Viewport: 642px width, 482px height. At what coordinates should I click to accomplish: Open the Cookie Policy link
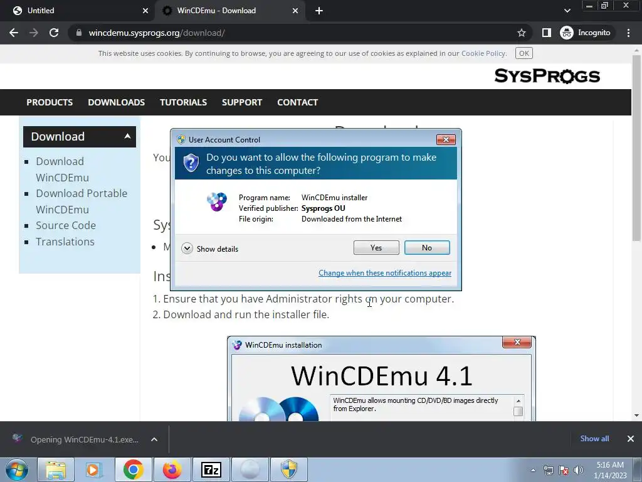point(483,53)
